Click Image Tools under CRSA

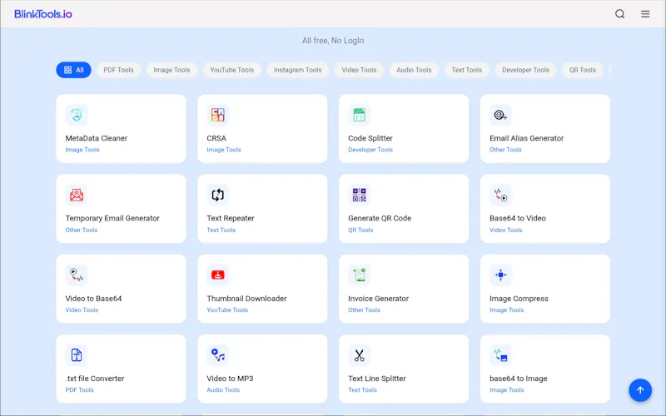(x=224, y=150)
